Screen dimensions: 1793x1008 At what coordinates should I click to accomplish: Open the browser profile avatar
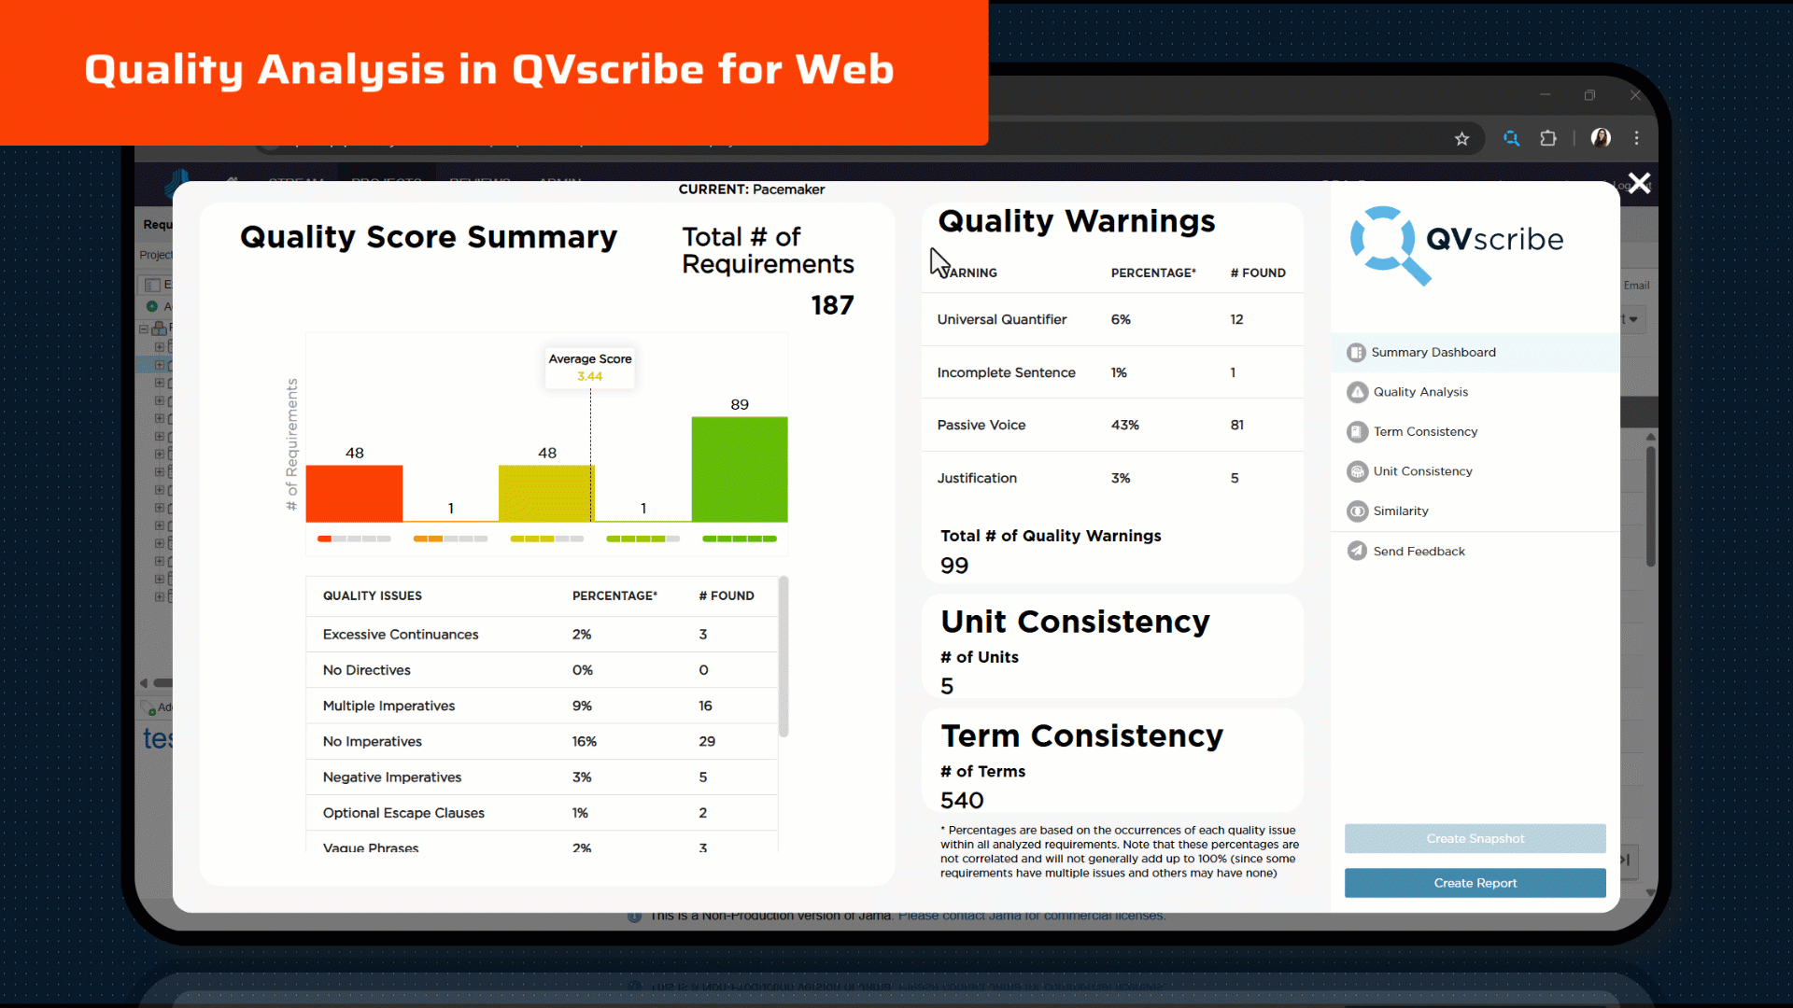(1601, 138)
